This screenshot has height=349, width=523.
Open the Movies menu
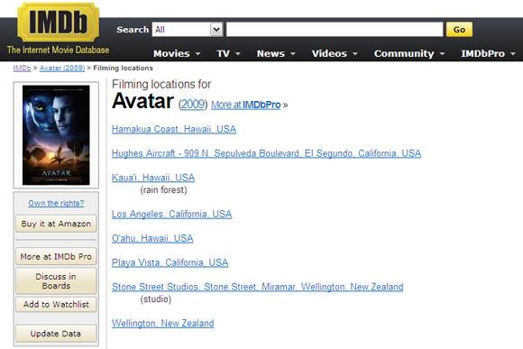tap(177, 53)
